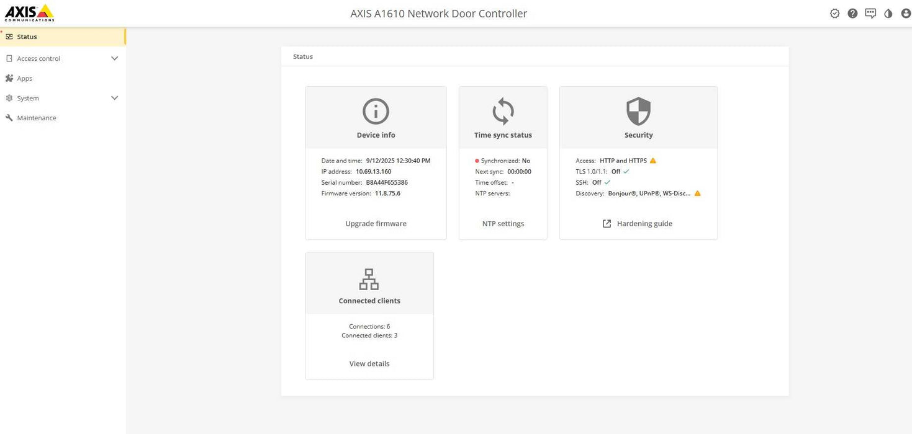Click the Device info card title
This screenshot has width=912, height=434.
coord(376,135)
